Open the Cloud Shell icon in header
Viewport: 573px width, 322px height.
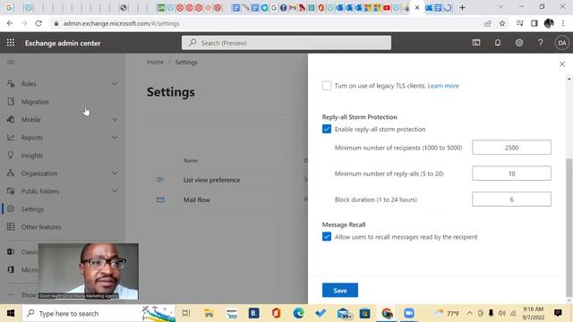476,43
